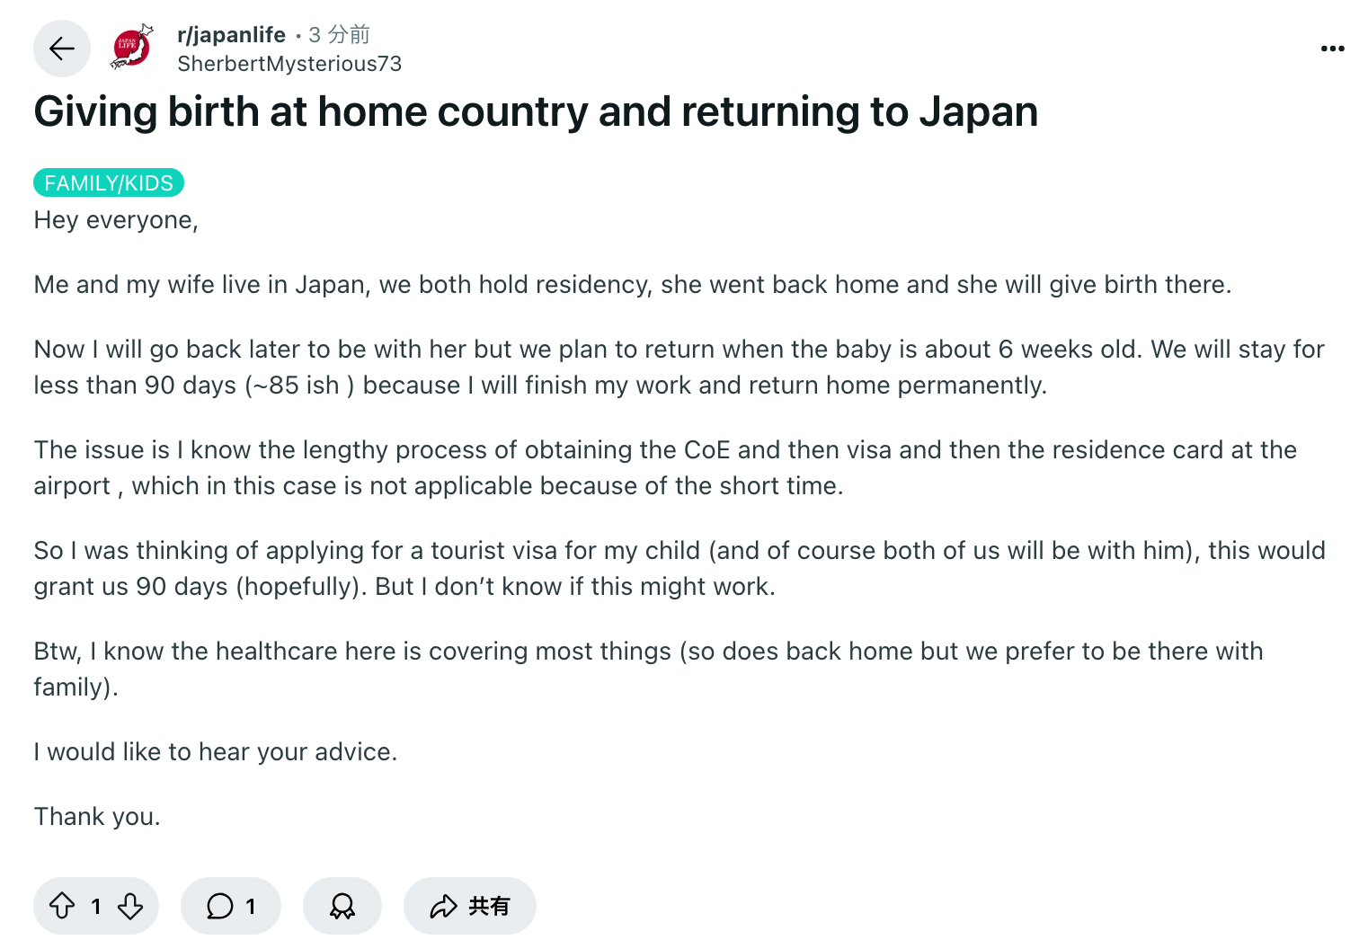Click the share arrow icon
The width and height of the screenshot is (1359, 949).
tap(444, 906)
